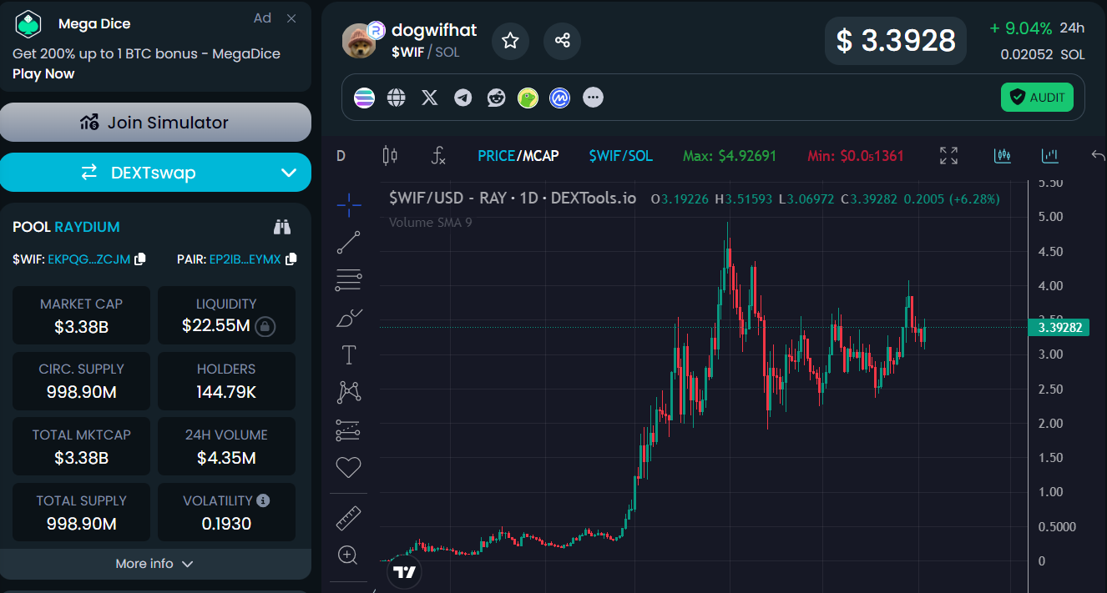Open the indicators fx menu

pyautogui.click(x=438, y=155)
